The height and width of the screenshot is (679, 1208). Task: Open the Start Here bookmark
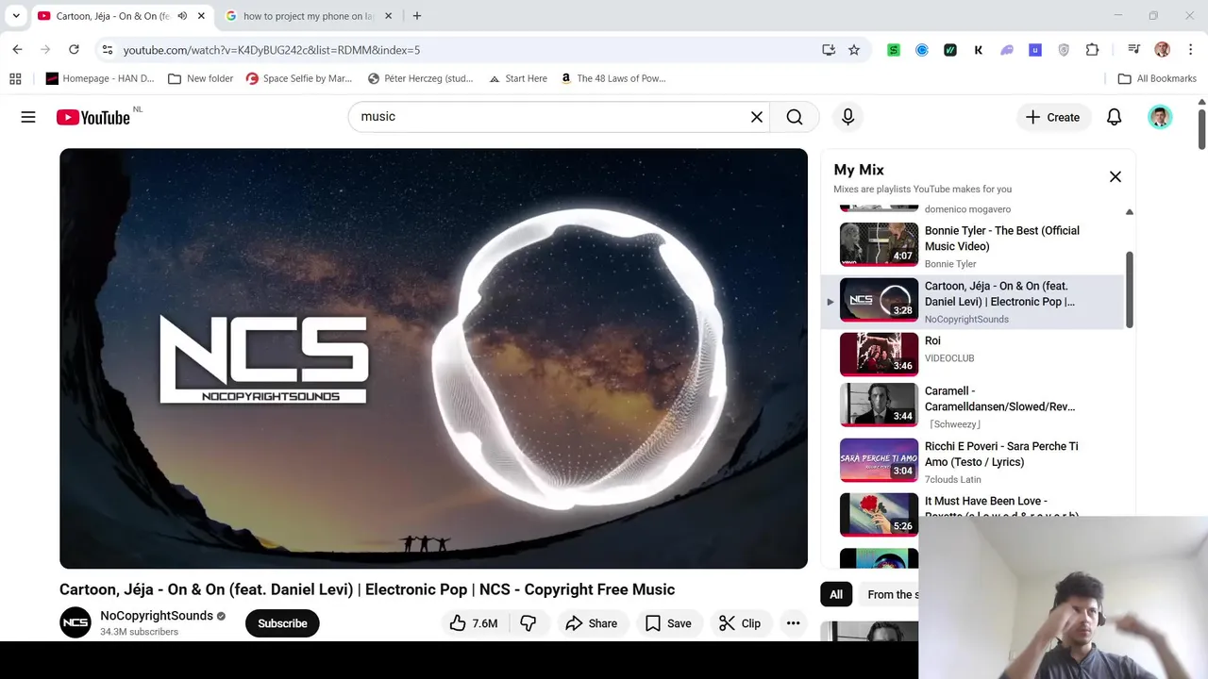coord(518,78)
